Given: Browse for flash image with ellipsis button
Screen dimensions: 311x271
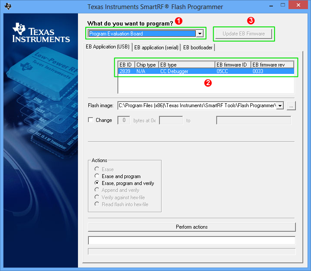Looking at the screenshot, I should point(291,105).
